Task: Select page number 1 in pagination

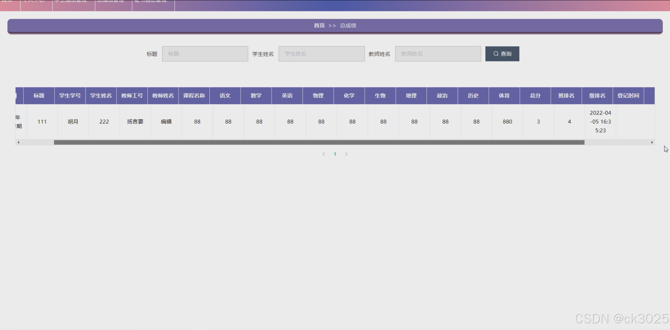Action: (335, 154)
